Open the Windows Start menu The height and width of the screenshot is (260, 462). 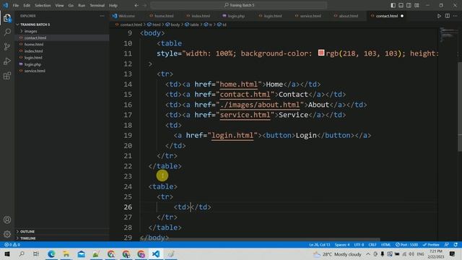click(7, 253)
